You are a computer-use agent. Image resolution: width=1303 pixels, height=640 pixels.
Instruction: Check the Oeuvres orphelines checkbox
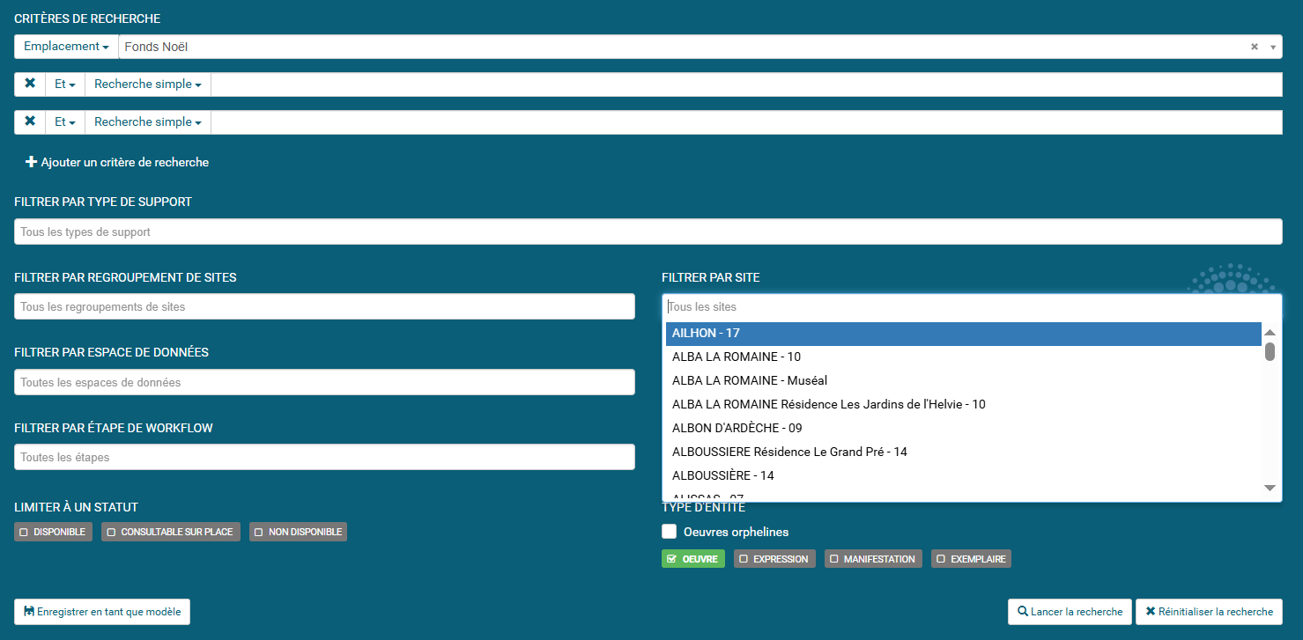click(670, 532)
